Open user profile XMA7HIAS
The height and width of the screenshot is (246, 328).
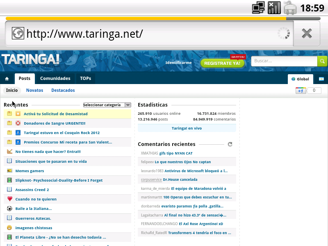[x=150, y=153]
